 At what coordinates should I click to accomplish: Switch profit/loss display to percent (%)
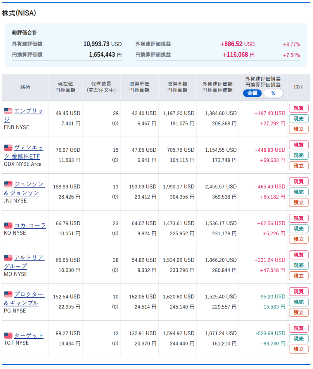click(273, 93)
